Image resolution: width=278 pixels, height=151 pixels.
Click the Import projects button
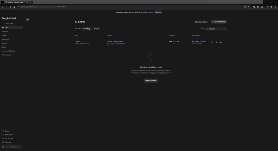151,81
